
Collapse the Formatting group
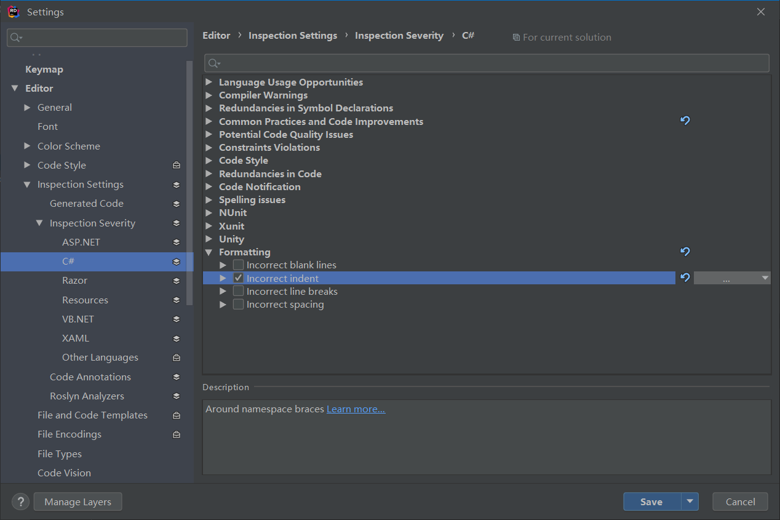(209, 252)
